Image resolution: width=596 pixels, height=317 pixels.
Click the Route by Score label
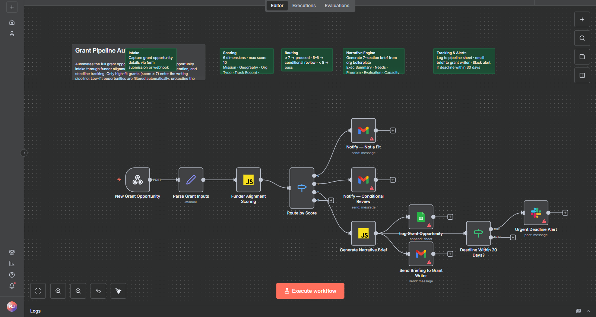point(302,213)
